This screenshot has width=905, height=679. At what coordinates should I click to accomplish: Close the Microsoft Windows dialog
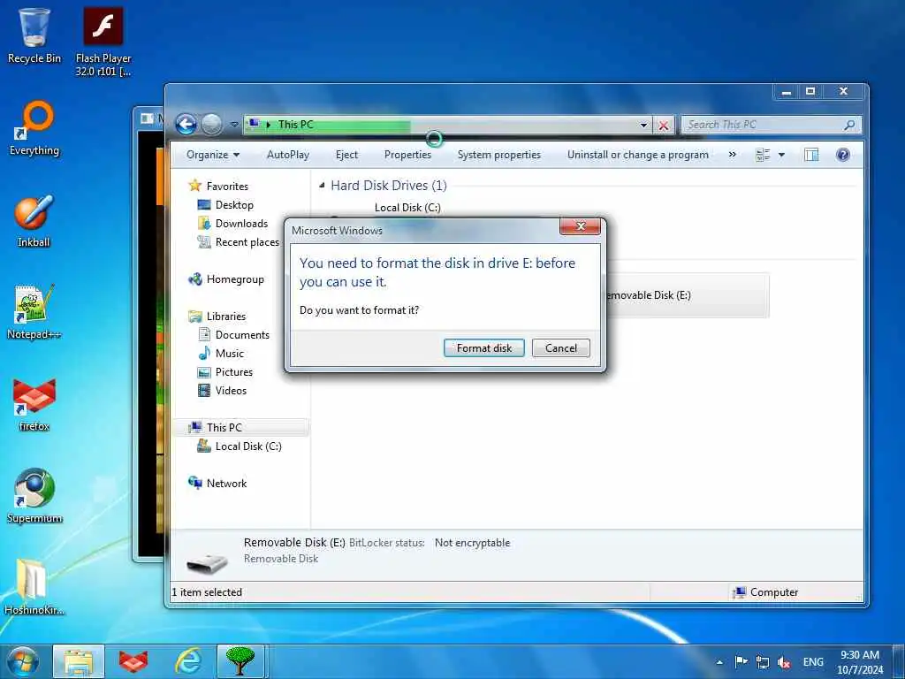click(580, 225)
